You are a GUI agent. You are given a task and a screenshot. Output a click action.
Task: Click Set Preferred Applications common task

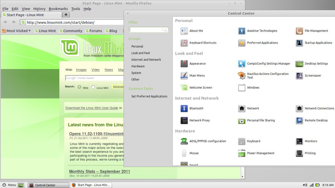pyautogui.click(x=149, y=96)
